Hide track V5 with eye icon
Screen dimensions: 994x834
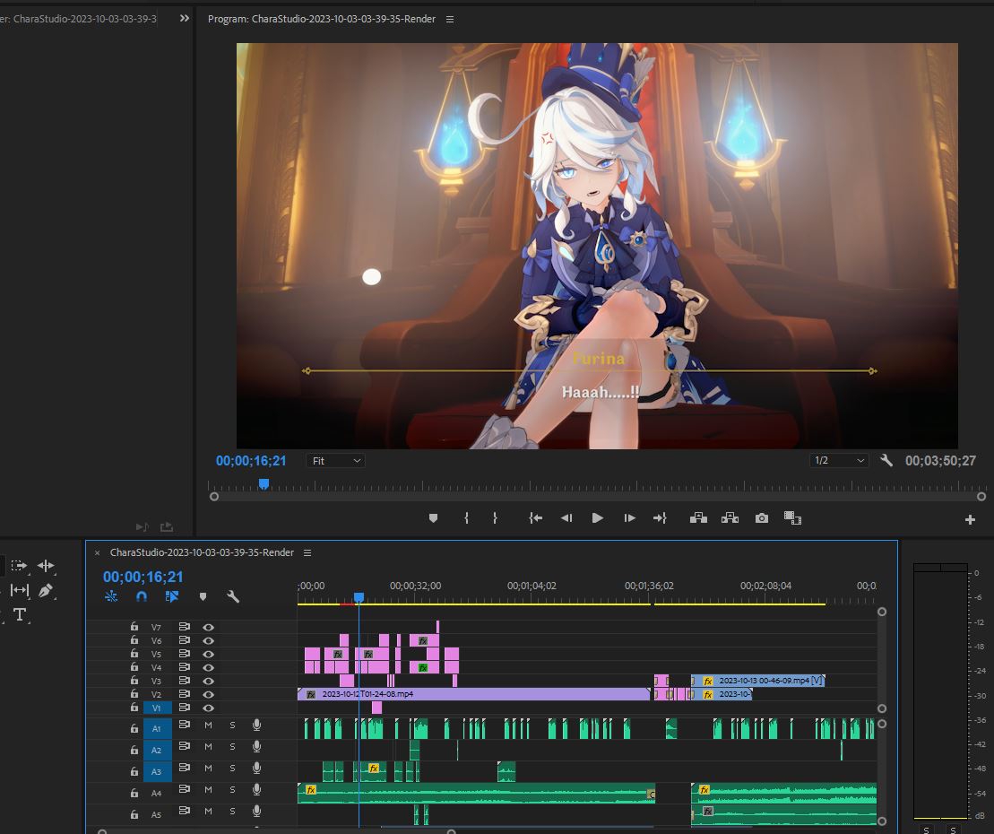coord(208,654)
